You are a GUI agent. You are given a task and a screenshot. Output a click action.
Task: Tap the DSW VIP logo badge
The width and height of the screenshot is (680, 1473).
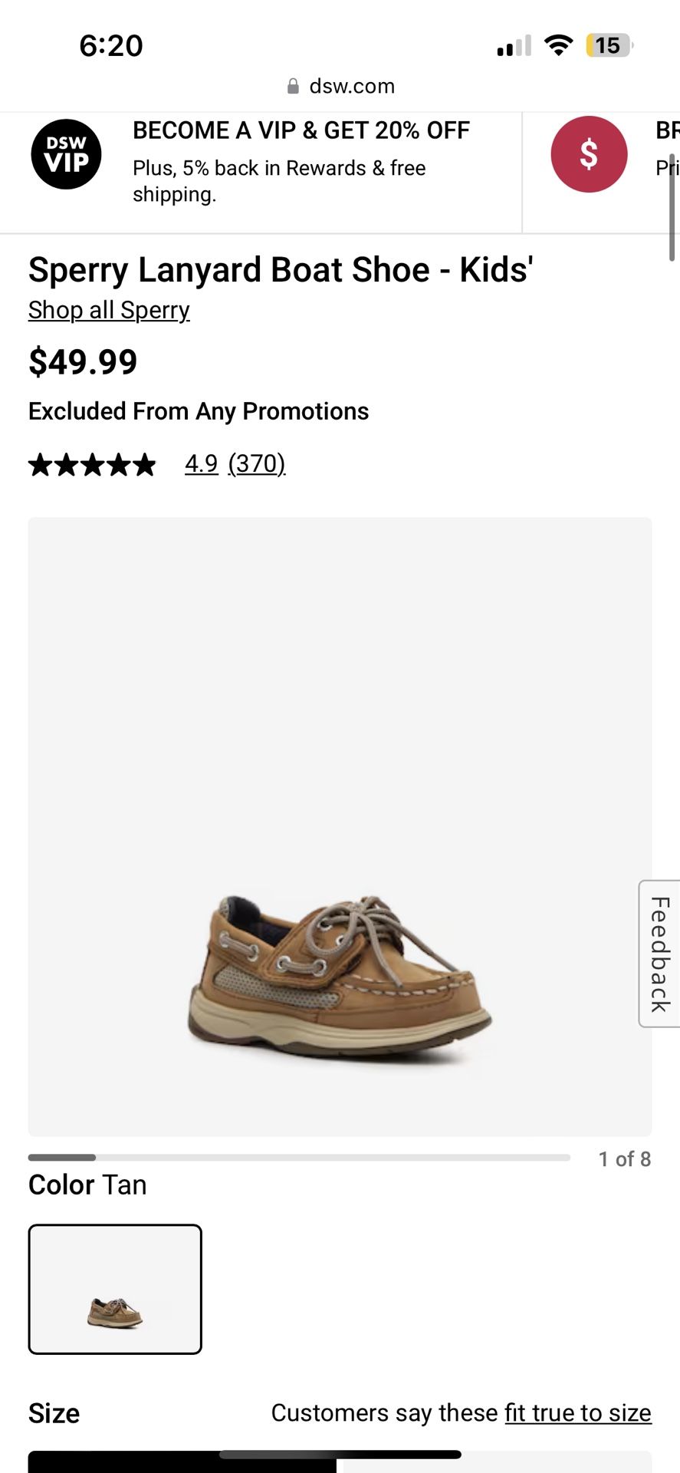pos(66,154)
